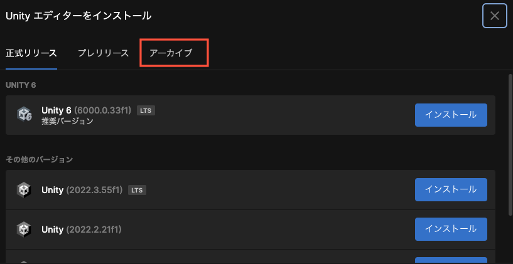Close the Unity editor install dialog

(494, 16)
